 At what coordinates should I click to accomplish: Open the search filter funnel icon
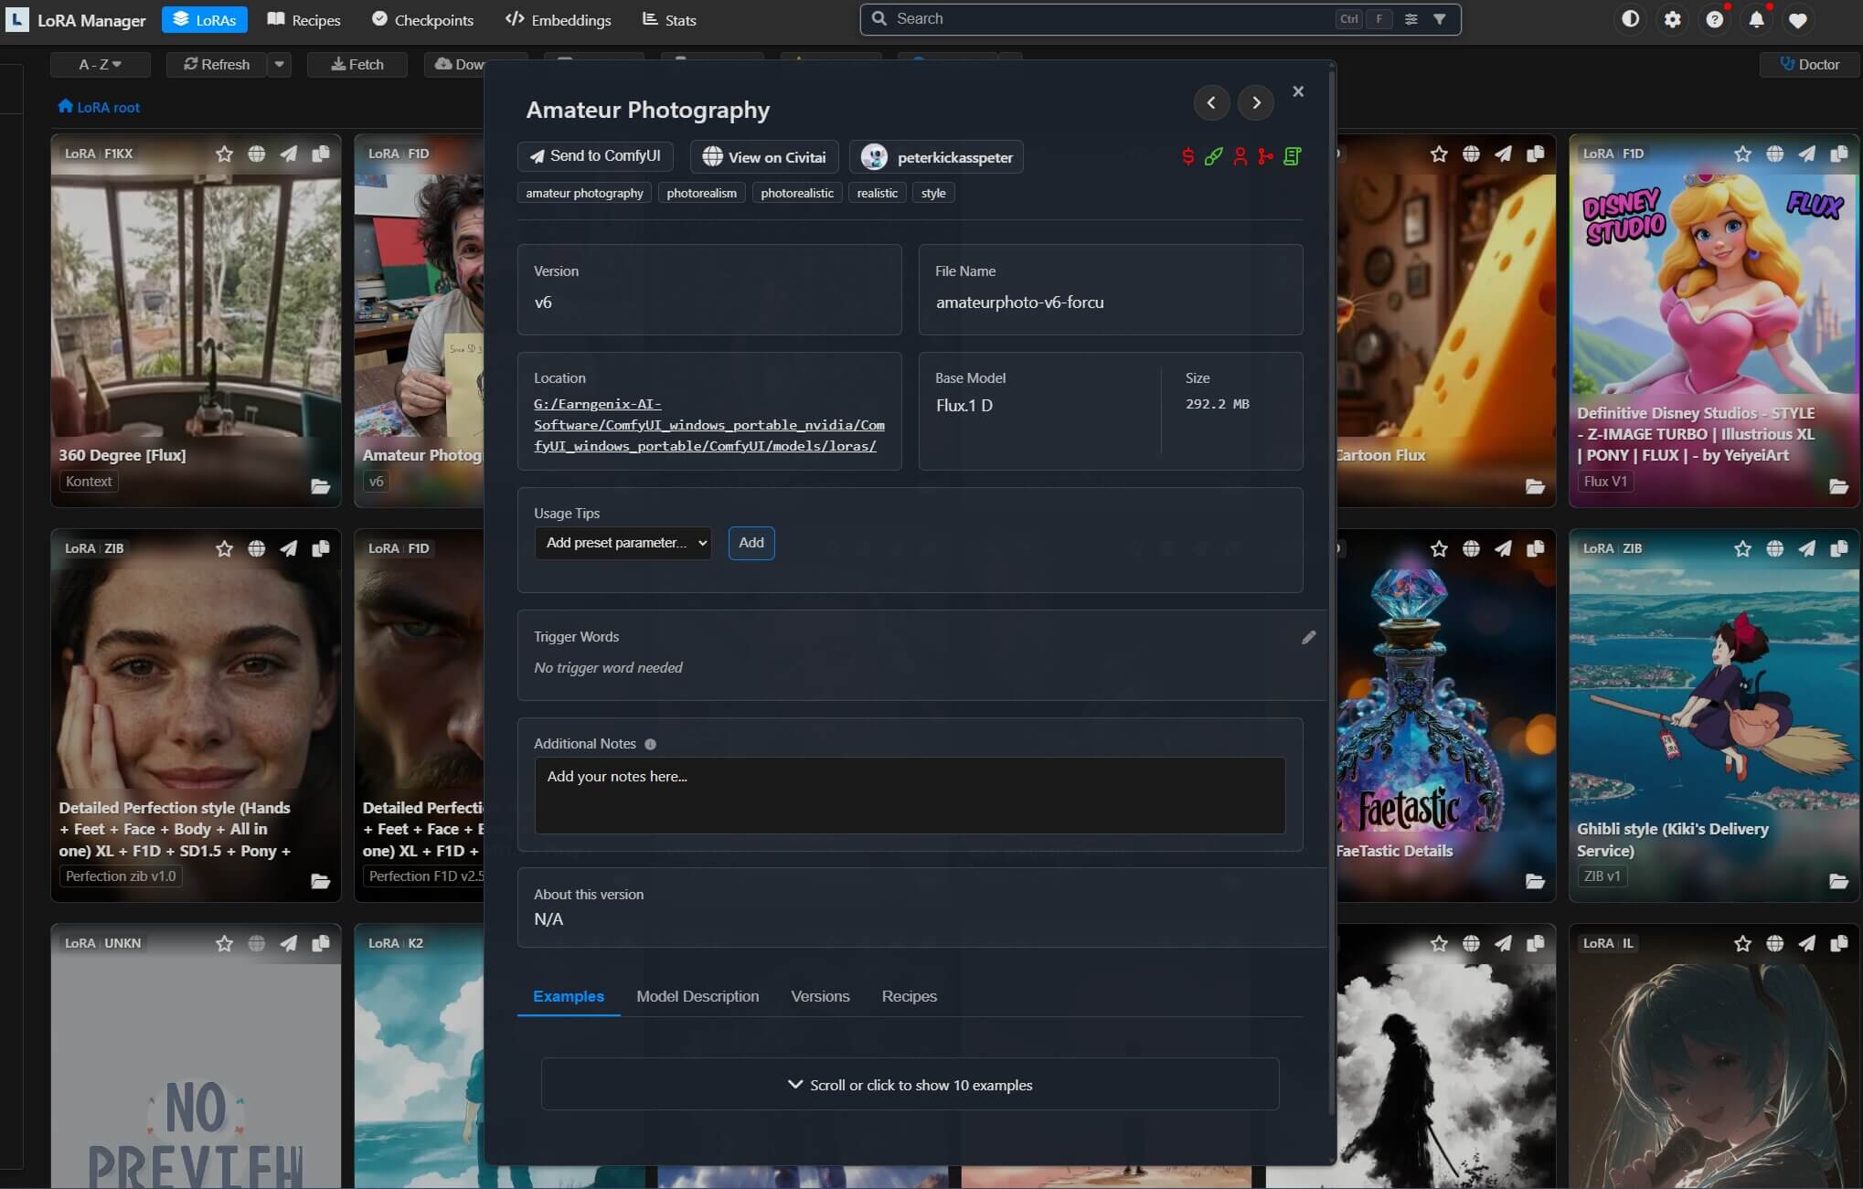click(1440, 19)
